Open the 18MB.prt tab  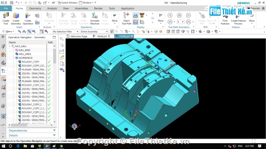[x=101, y=36]
